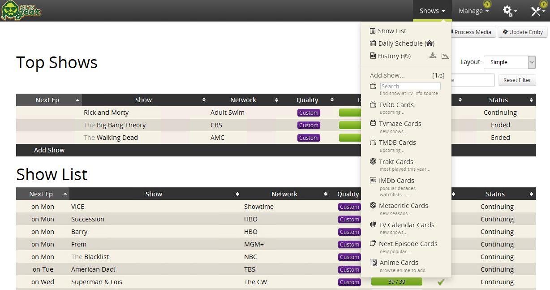Viewport: 550px width, 290px height.
Task: Open the Layout Simple combo box
Action: point(510,62)
